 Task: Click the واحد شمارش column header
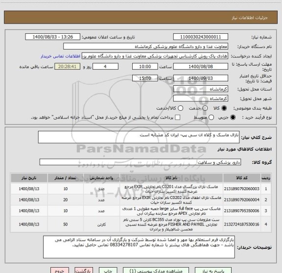[x=101, y=178]
